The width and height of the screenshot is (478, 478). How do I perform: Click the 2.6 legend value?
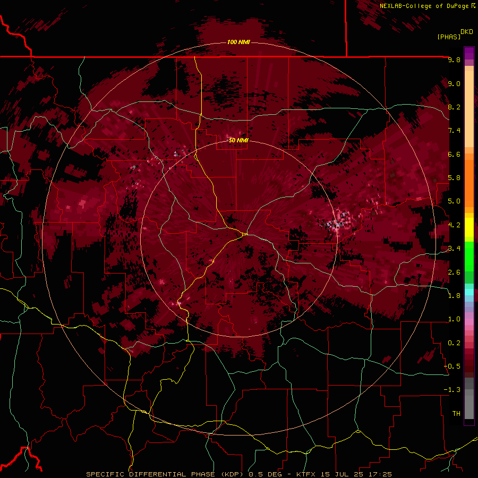[454, 272]
